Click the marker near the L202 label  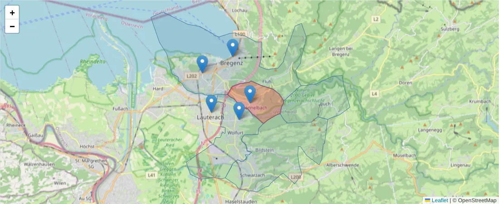pyautogui.click(x=202, y=64)
